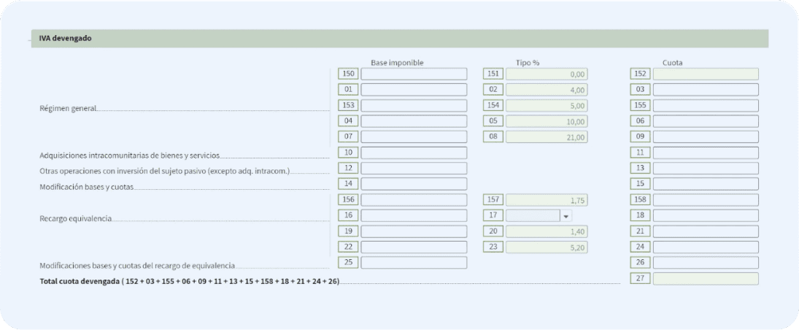
Task: Click base field 22 input box
Action: coord(414,247)
